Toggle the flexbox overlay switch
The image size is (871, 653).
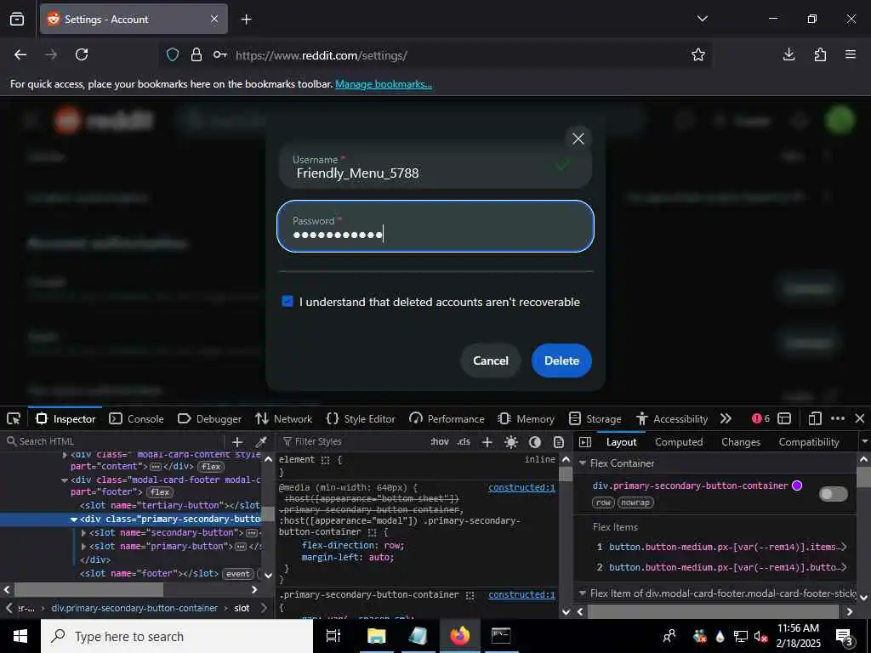coord(834,494)
